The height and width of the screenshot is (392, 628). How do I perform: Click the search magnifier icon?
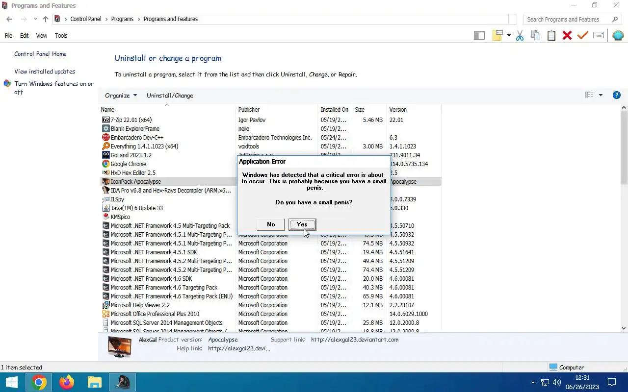click(x=615, y=19)
